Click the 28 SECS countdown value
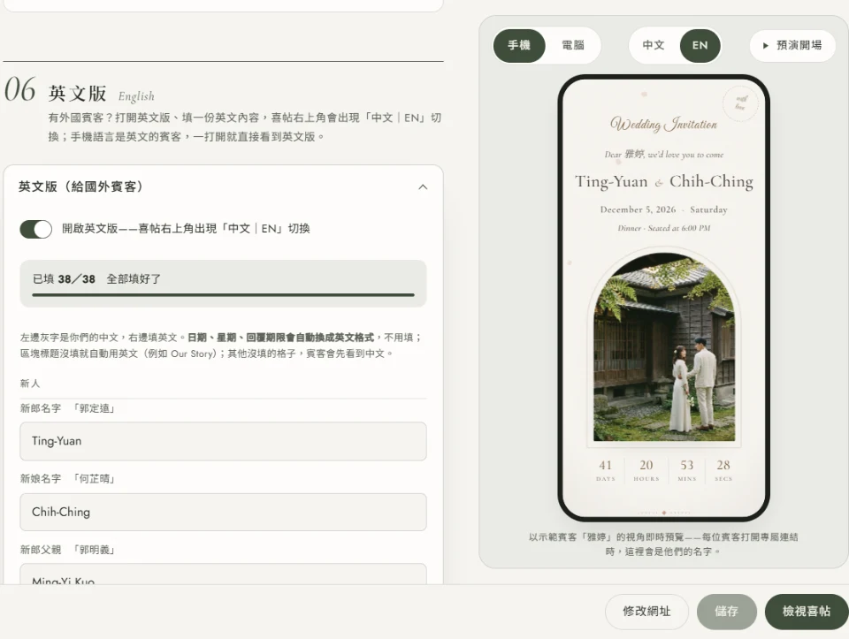The width and height of the screenshot is (849, 639). click(x=723, y=469)
